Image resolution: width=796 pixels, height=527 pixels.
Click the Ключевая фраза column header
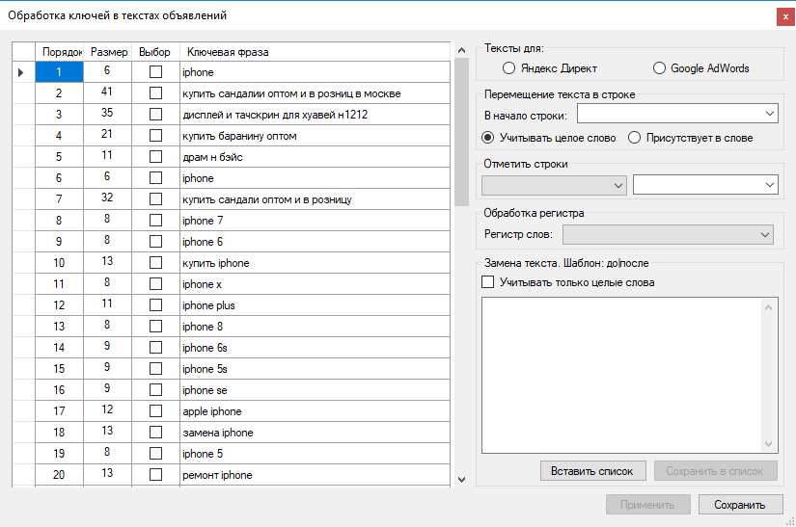pyautogui.click(x=228, y=51)
